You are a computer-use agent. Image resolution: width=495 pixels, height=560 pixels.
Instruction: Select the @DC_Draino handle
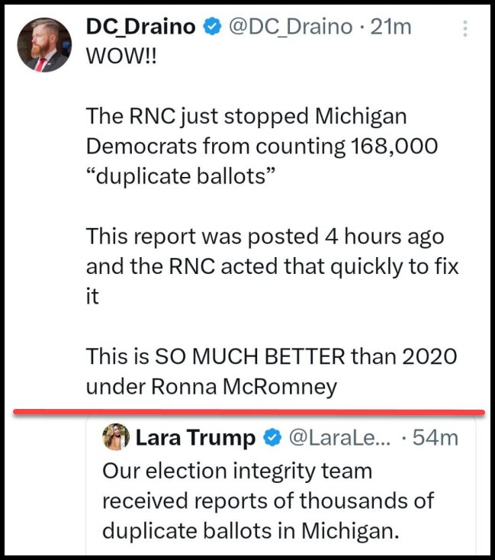(291, 27)
